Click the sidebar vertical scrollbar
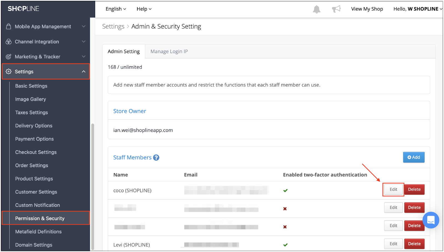This screenshot has width=444, height=252. [x=93, y=187]
